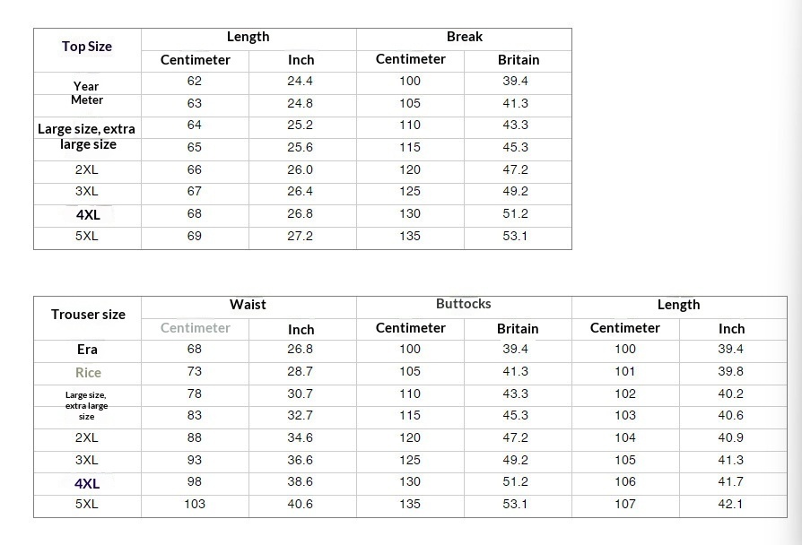Click the "Top Size" header cell
The height and width of the screenshot is (545, 802).
[87, 47]
